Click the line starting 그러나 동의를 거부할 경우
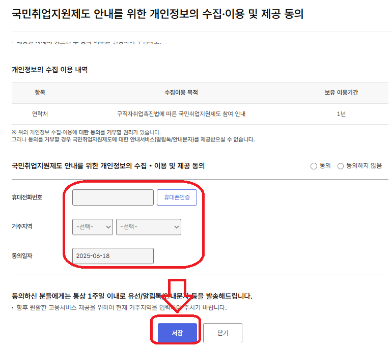The image size is (392, 347). coord(133,139)
